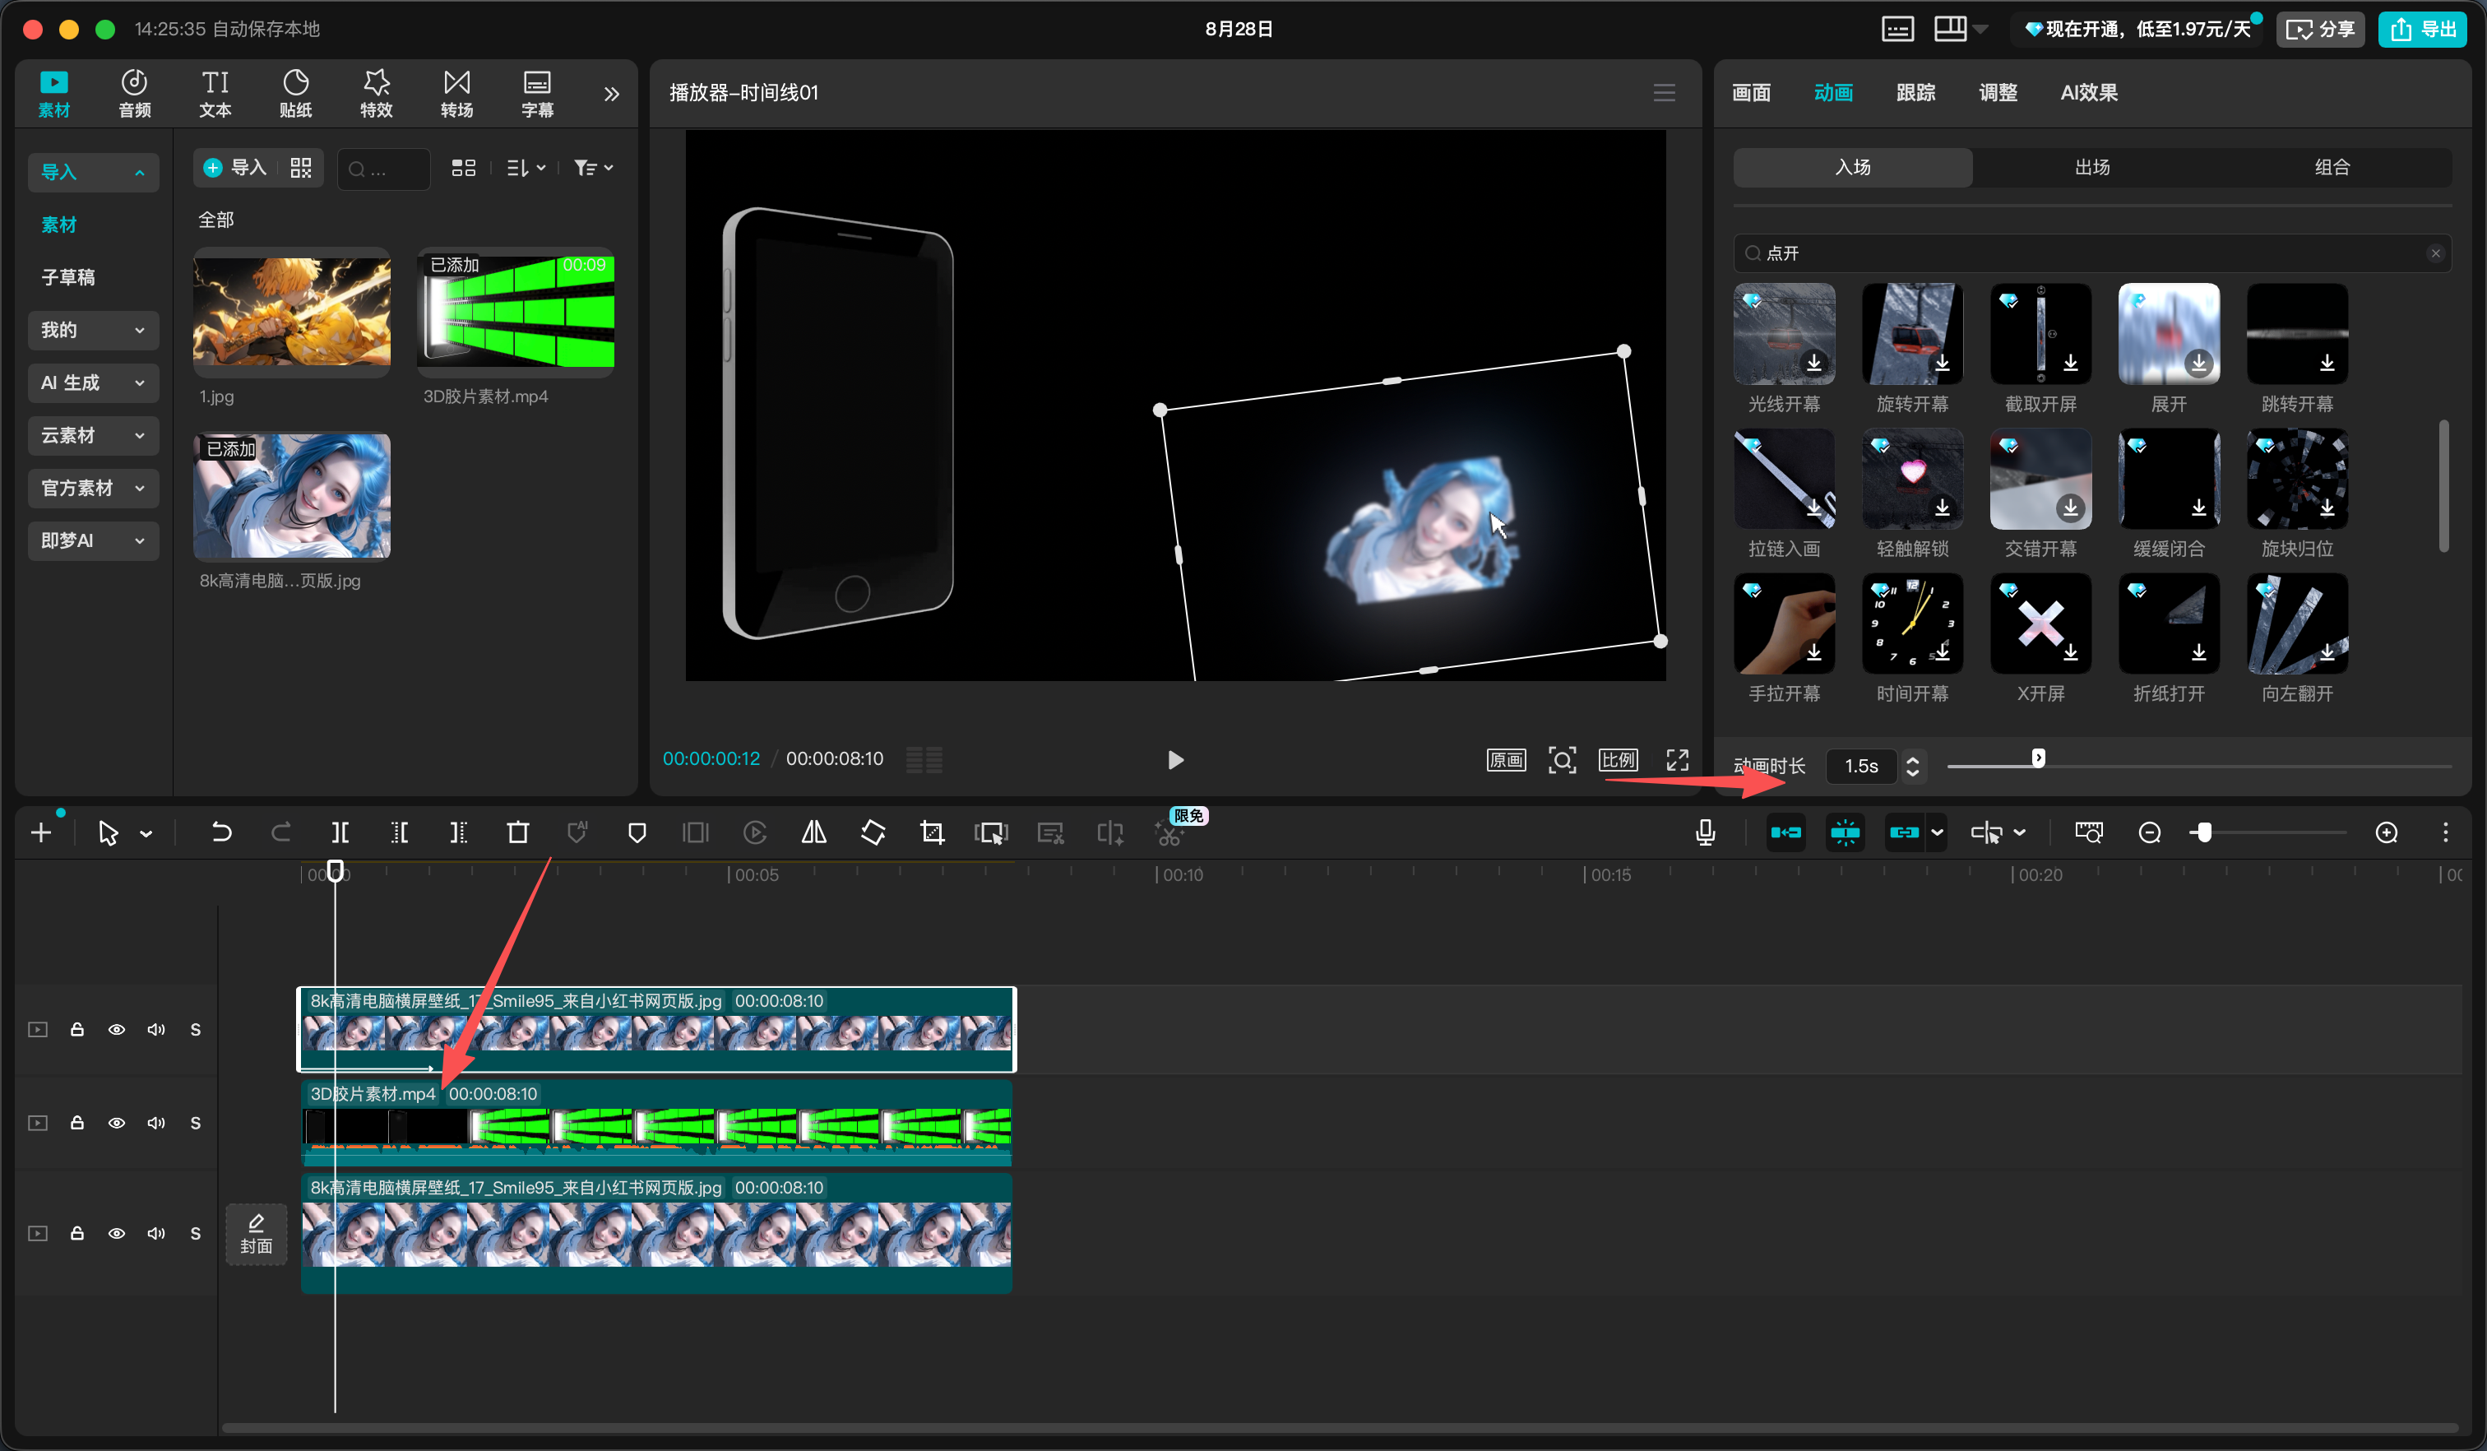Click the 原画 original quality icon
This screenshot has height=1451, width=2487.
click(1506, 759)
